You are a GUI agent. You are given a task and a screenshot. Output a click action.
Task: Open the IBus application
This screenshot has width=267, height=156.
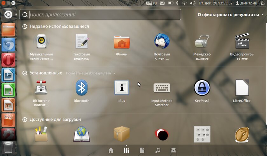click(122, 88)
